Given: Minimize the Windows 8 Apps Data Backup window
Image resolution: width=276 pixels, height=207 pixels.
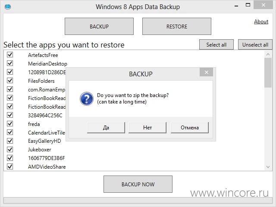Looking at the screenshot, I should pos(236,6).
